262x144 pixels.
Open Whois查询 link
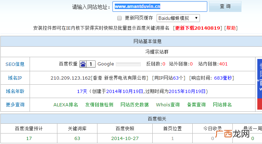168,105
